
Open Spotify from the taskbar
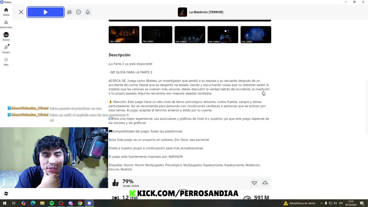pyautogui.click(x=52, y=203)
